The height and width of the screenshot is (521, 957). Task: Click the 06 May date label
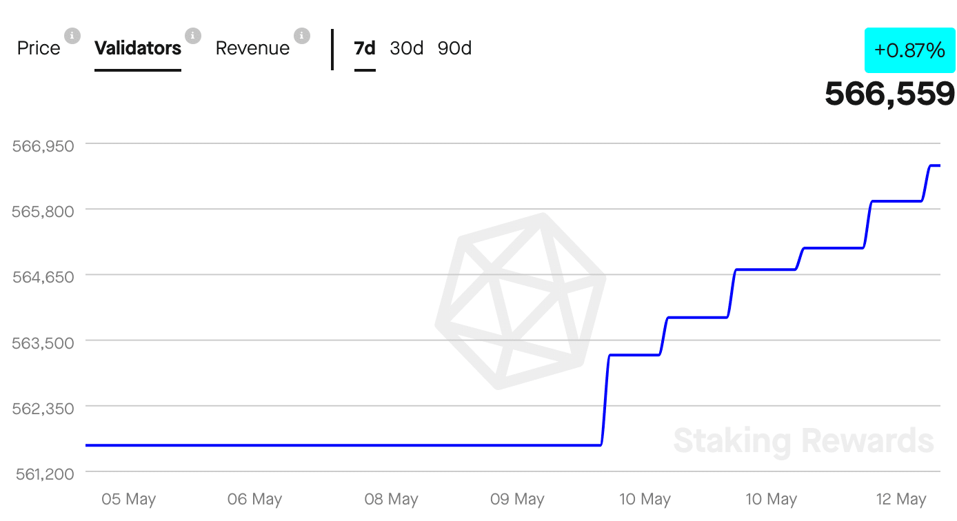[255, 500]
